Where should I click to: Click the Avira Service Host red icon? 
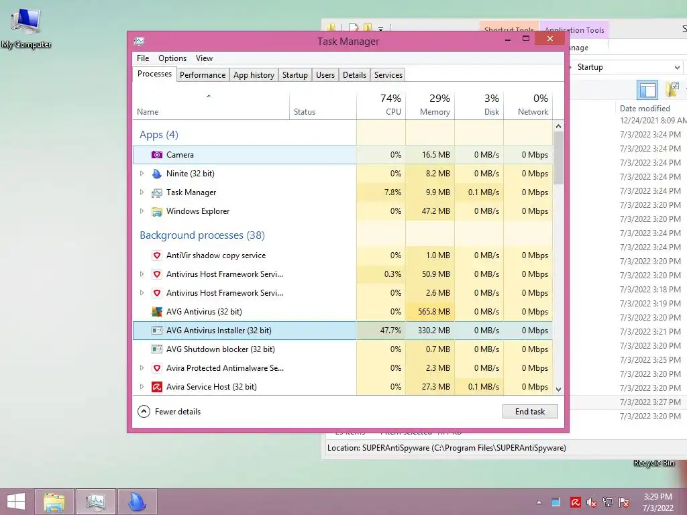tap(157, 387)
